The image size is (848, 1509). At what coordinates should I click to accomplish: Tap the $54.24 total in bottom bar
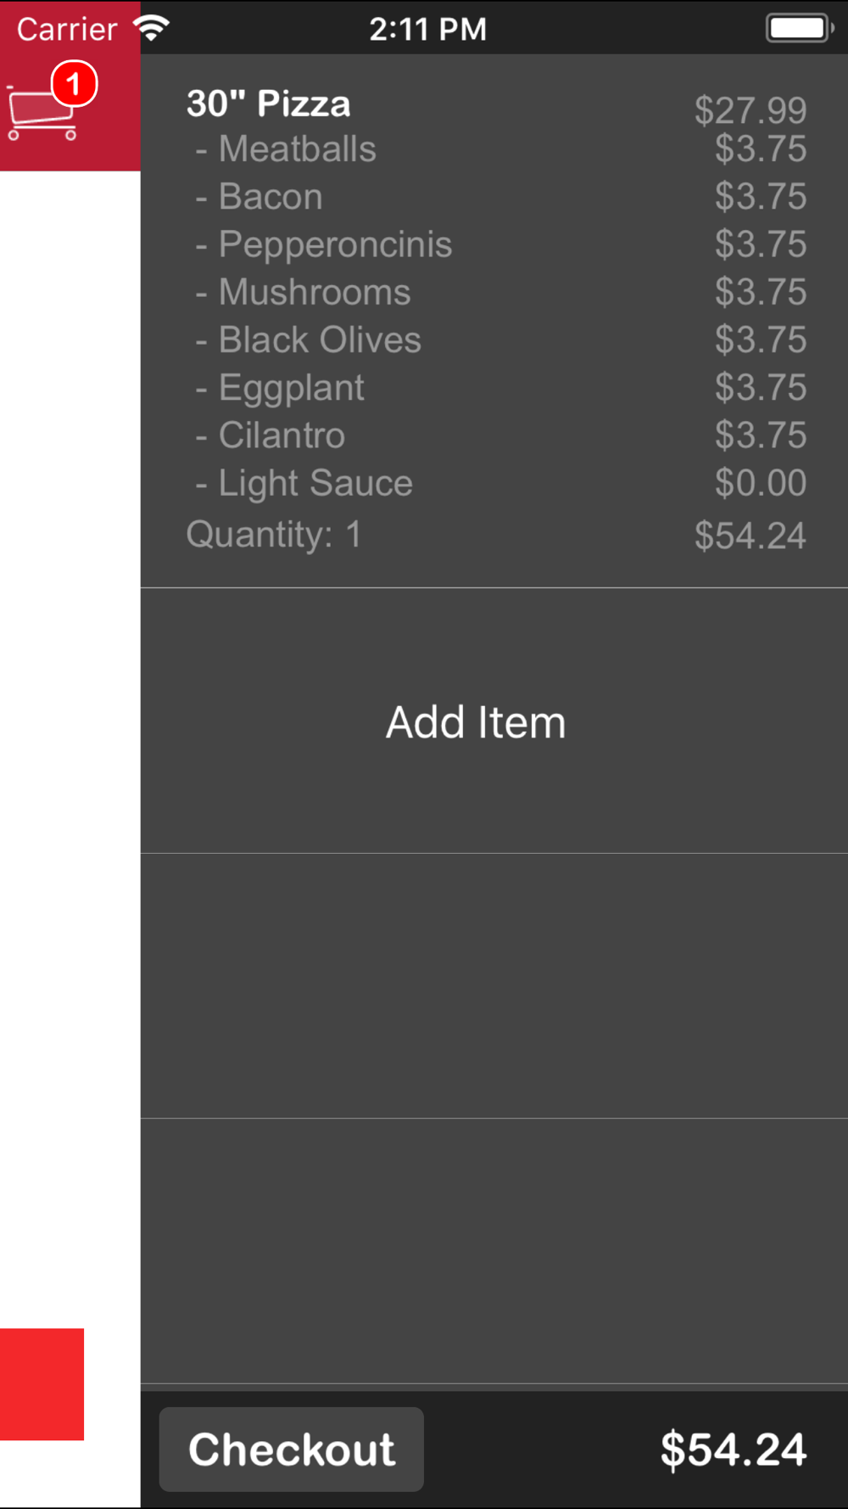(734, 1449)
